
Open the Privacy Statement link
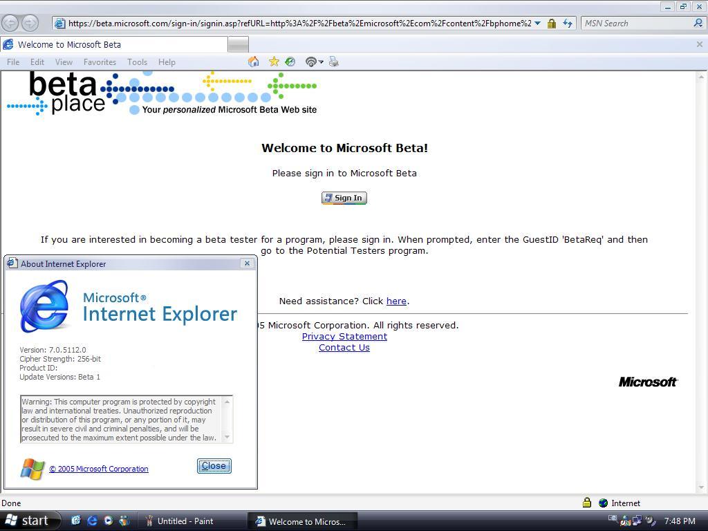pos(344,337)
